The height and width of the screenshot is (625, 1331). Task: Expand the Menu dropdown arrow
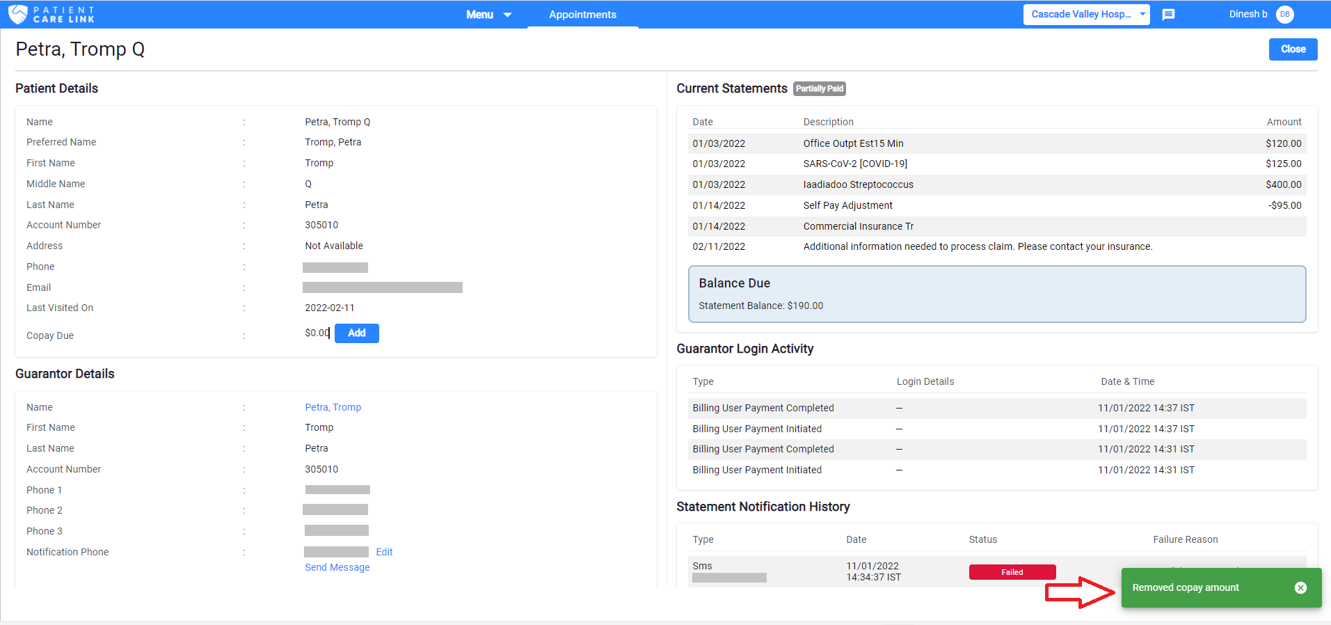507,15
